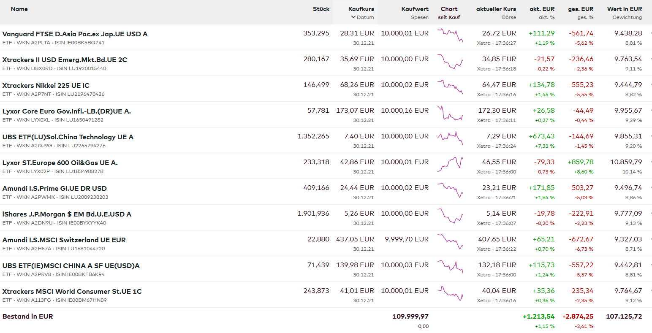Open the Lyxor Oil&Gas sparkline chart
This screenshot has width=652, height=333.
click(x=450, y=164)
